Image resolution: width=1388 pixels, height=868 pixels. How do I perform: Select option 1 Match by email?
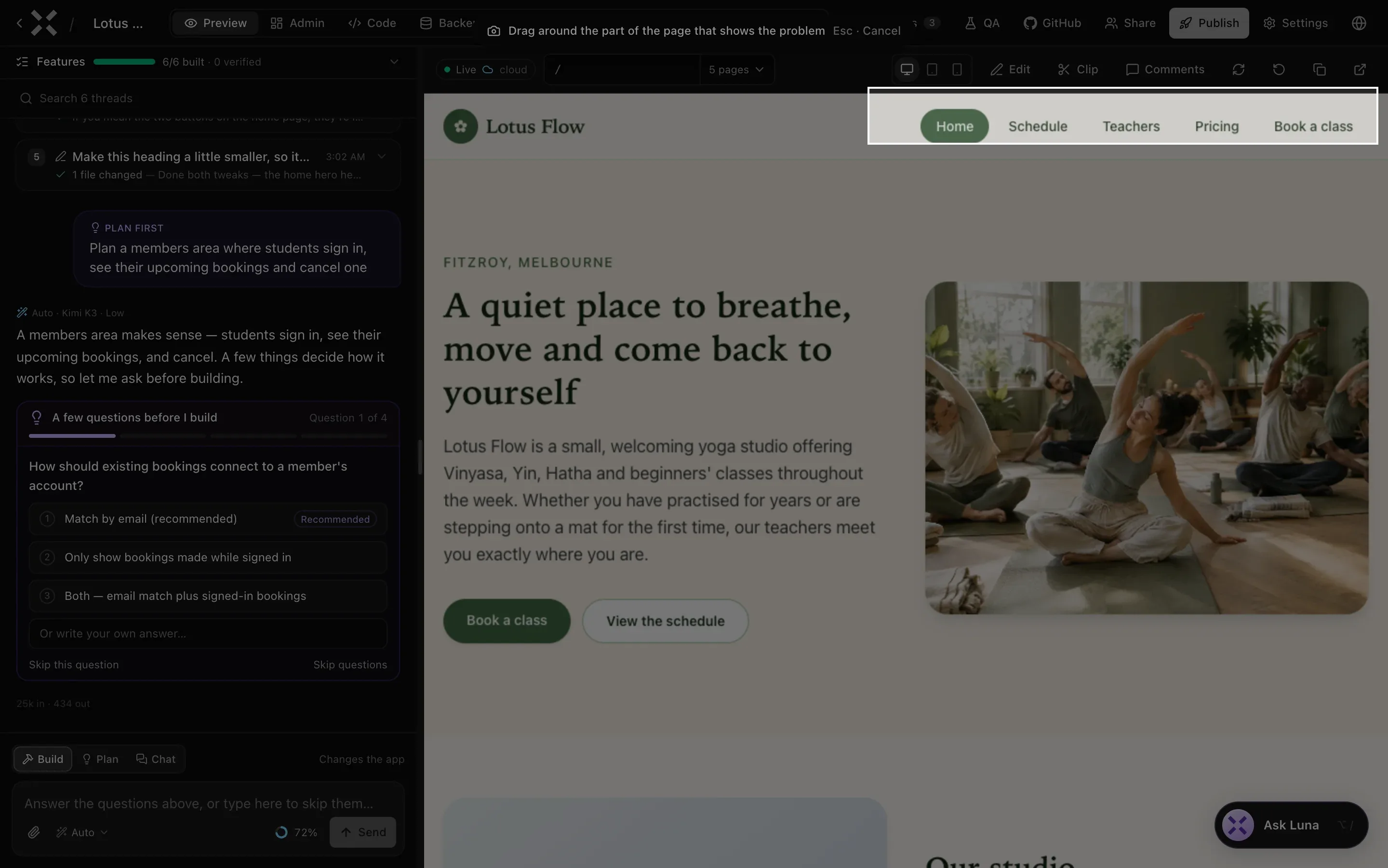click(x=208, y=519)
